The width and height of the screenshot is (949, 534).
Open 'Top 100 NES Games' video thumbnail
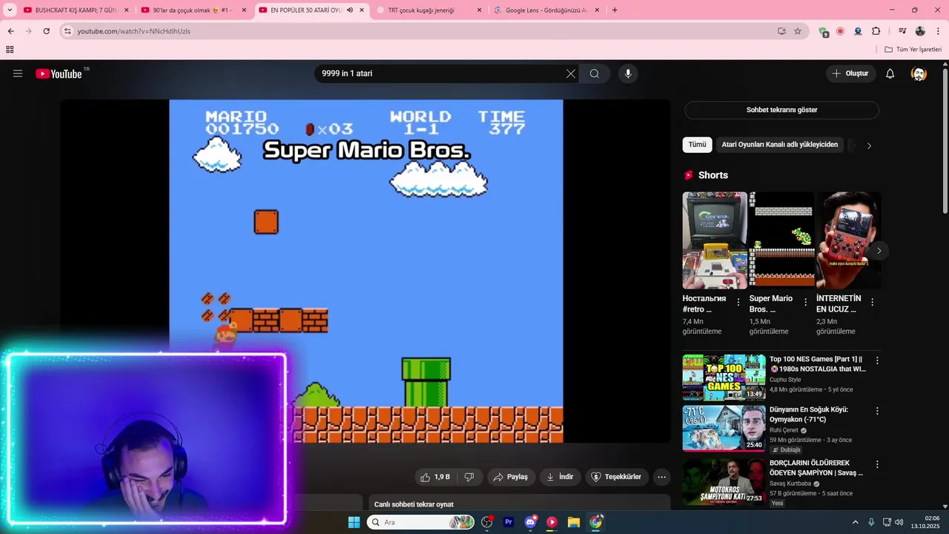click(724, 378)
